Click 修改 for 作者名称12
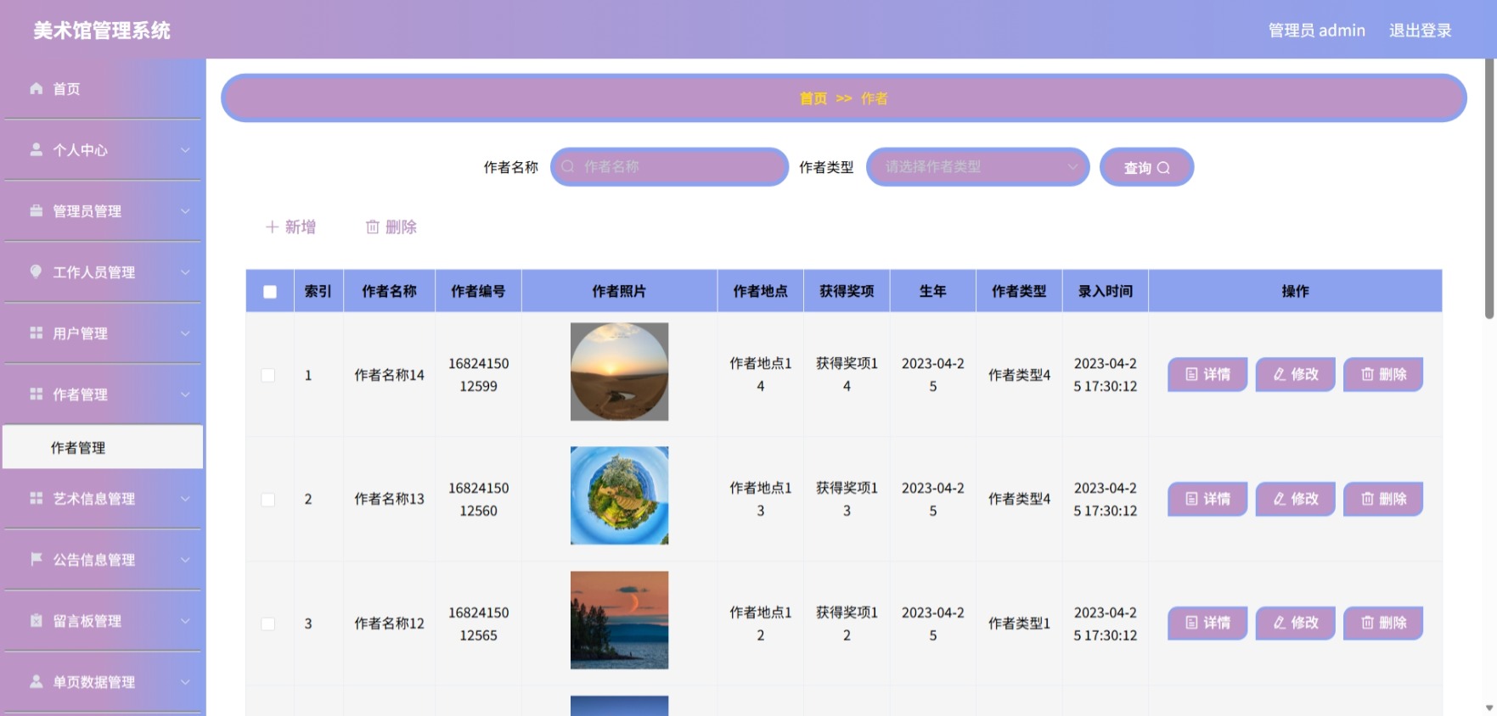The width and height of the screenshot is (1497, 716). coord(1296,623)
